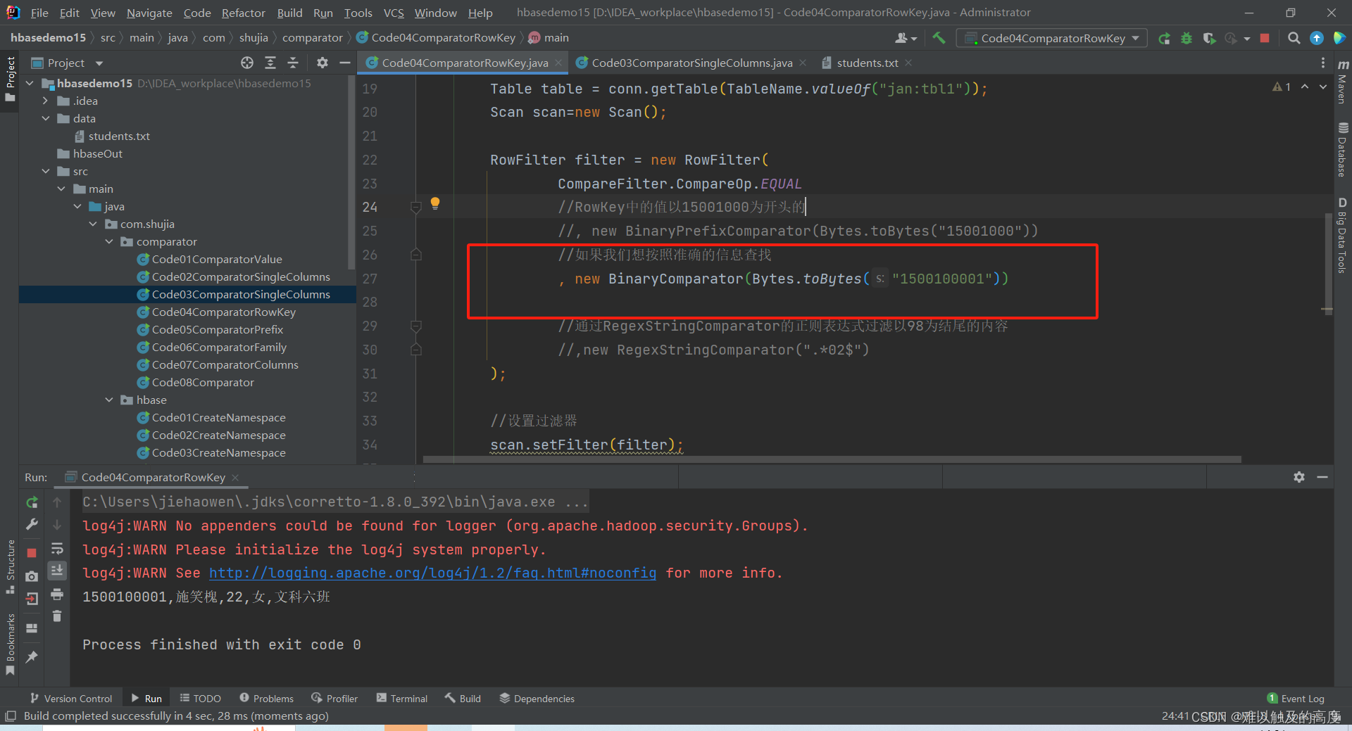Switch to Code03ComparatorSingleColumns.java tab
Viewport: 1352px width, 731px height.
pyautogui.click(x=691, y=63)
